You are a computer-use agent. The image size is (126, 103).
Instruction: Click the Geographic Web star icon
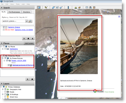8,89
